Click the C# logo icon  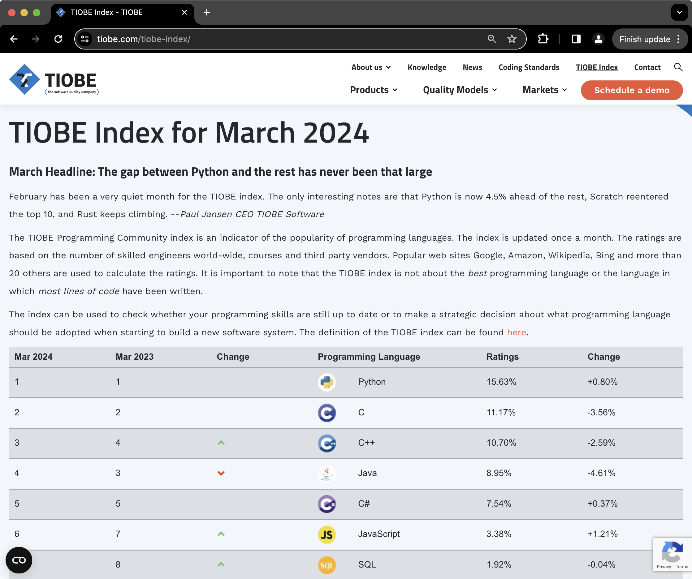(x=327, y=504)
